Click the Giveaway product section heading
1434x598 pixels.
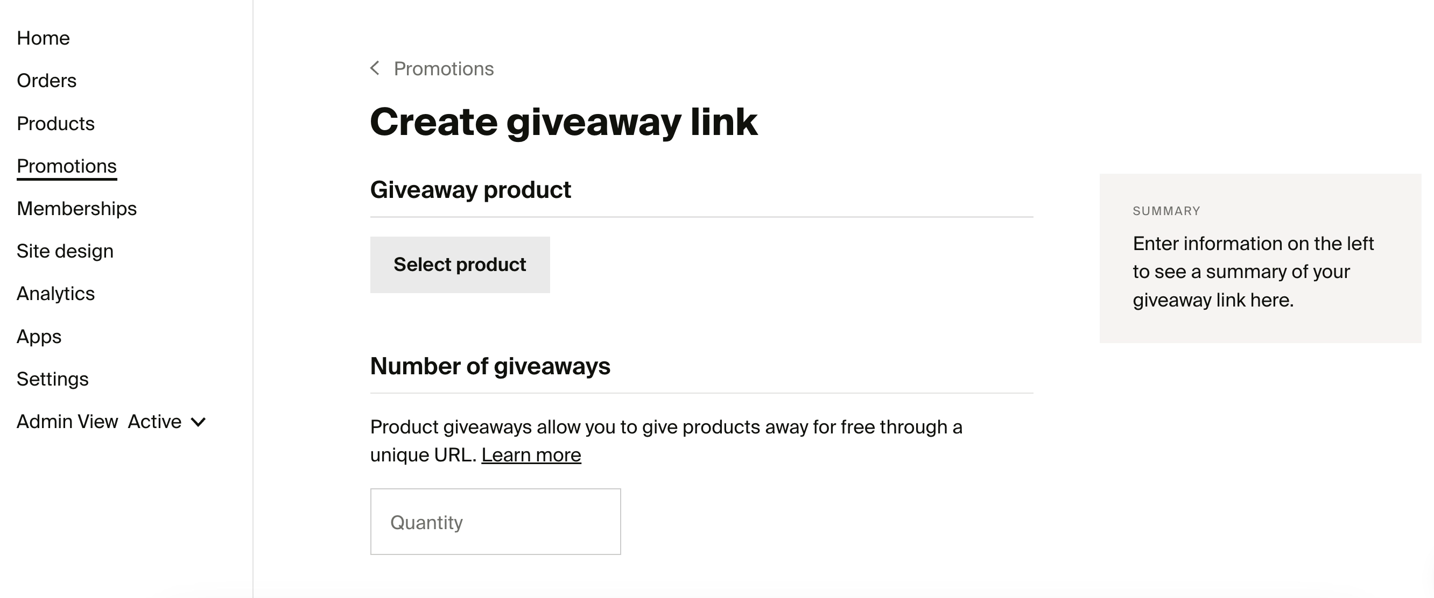coord(470,190)
